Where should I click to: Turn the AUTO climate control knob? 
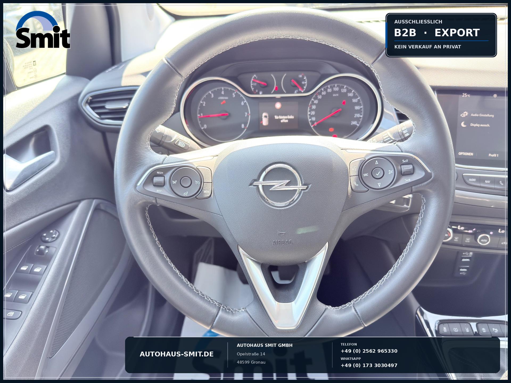point(484,239)
